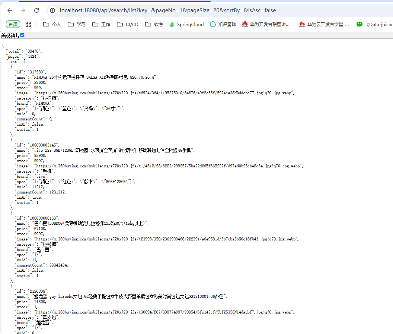
Task: Open the Data-juicer WeChat bookmark
Action: pos(375,24)
